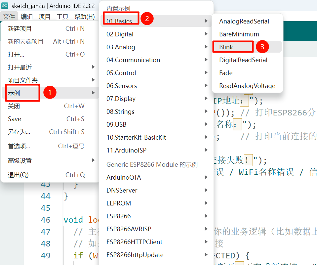Viewport: 317px width, 265px height.
Task: Open the 帮助(H) menu
Action: tap(85, 17)
